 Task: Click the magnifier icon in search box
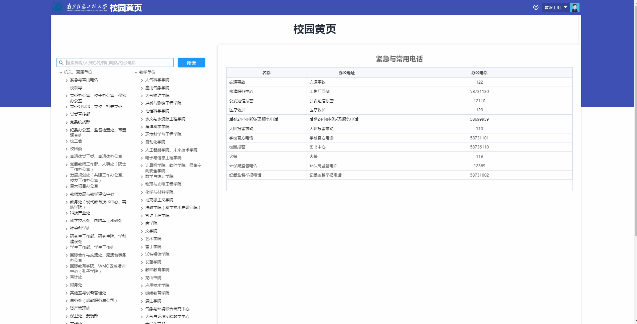click(x=61, y=63)
